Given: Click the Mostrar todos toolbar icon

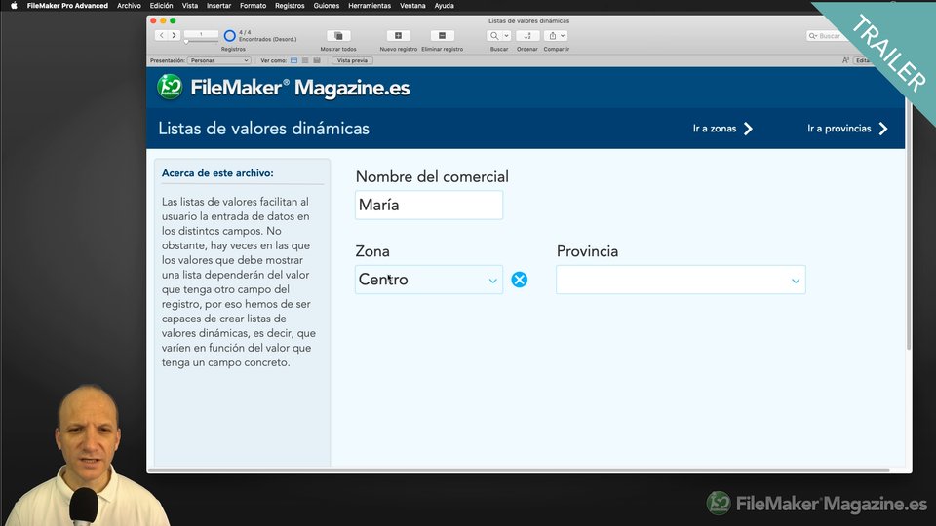Looking at the screenshot, I should tap(338, 36).
